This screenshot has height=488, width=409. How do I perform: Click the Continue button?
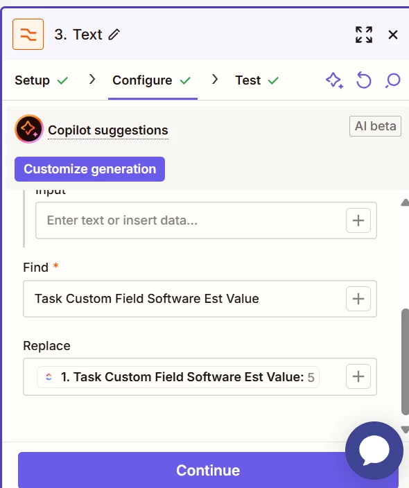(208, 470)
